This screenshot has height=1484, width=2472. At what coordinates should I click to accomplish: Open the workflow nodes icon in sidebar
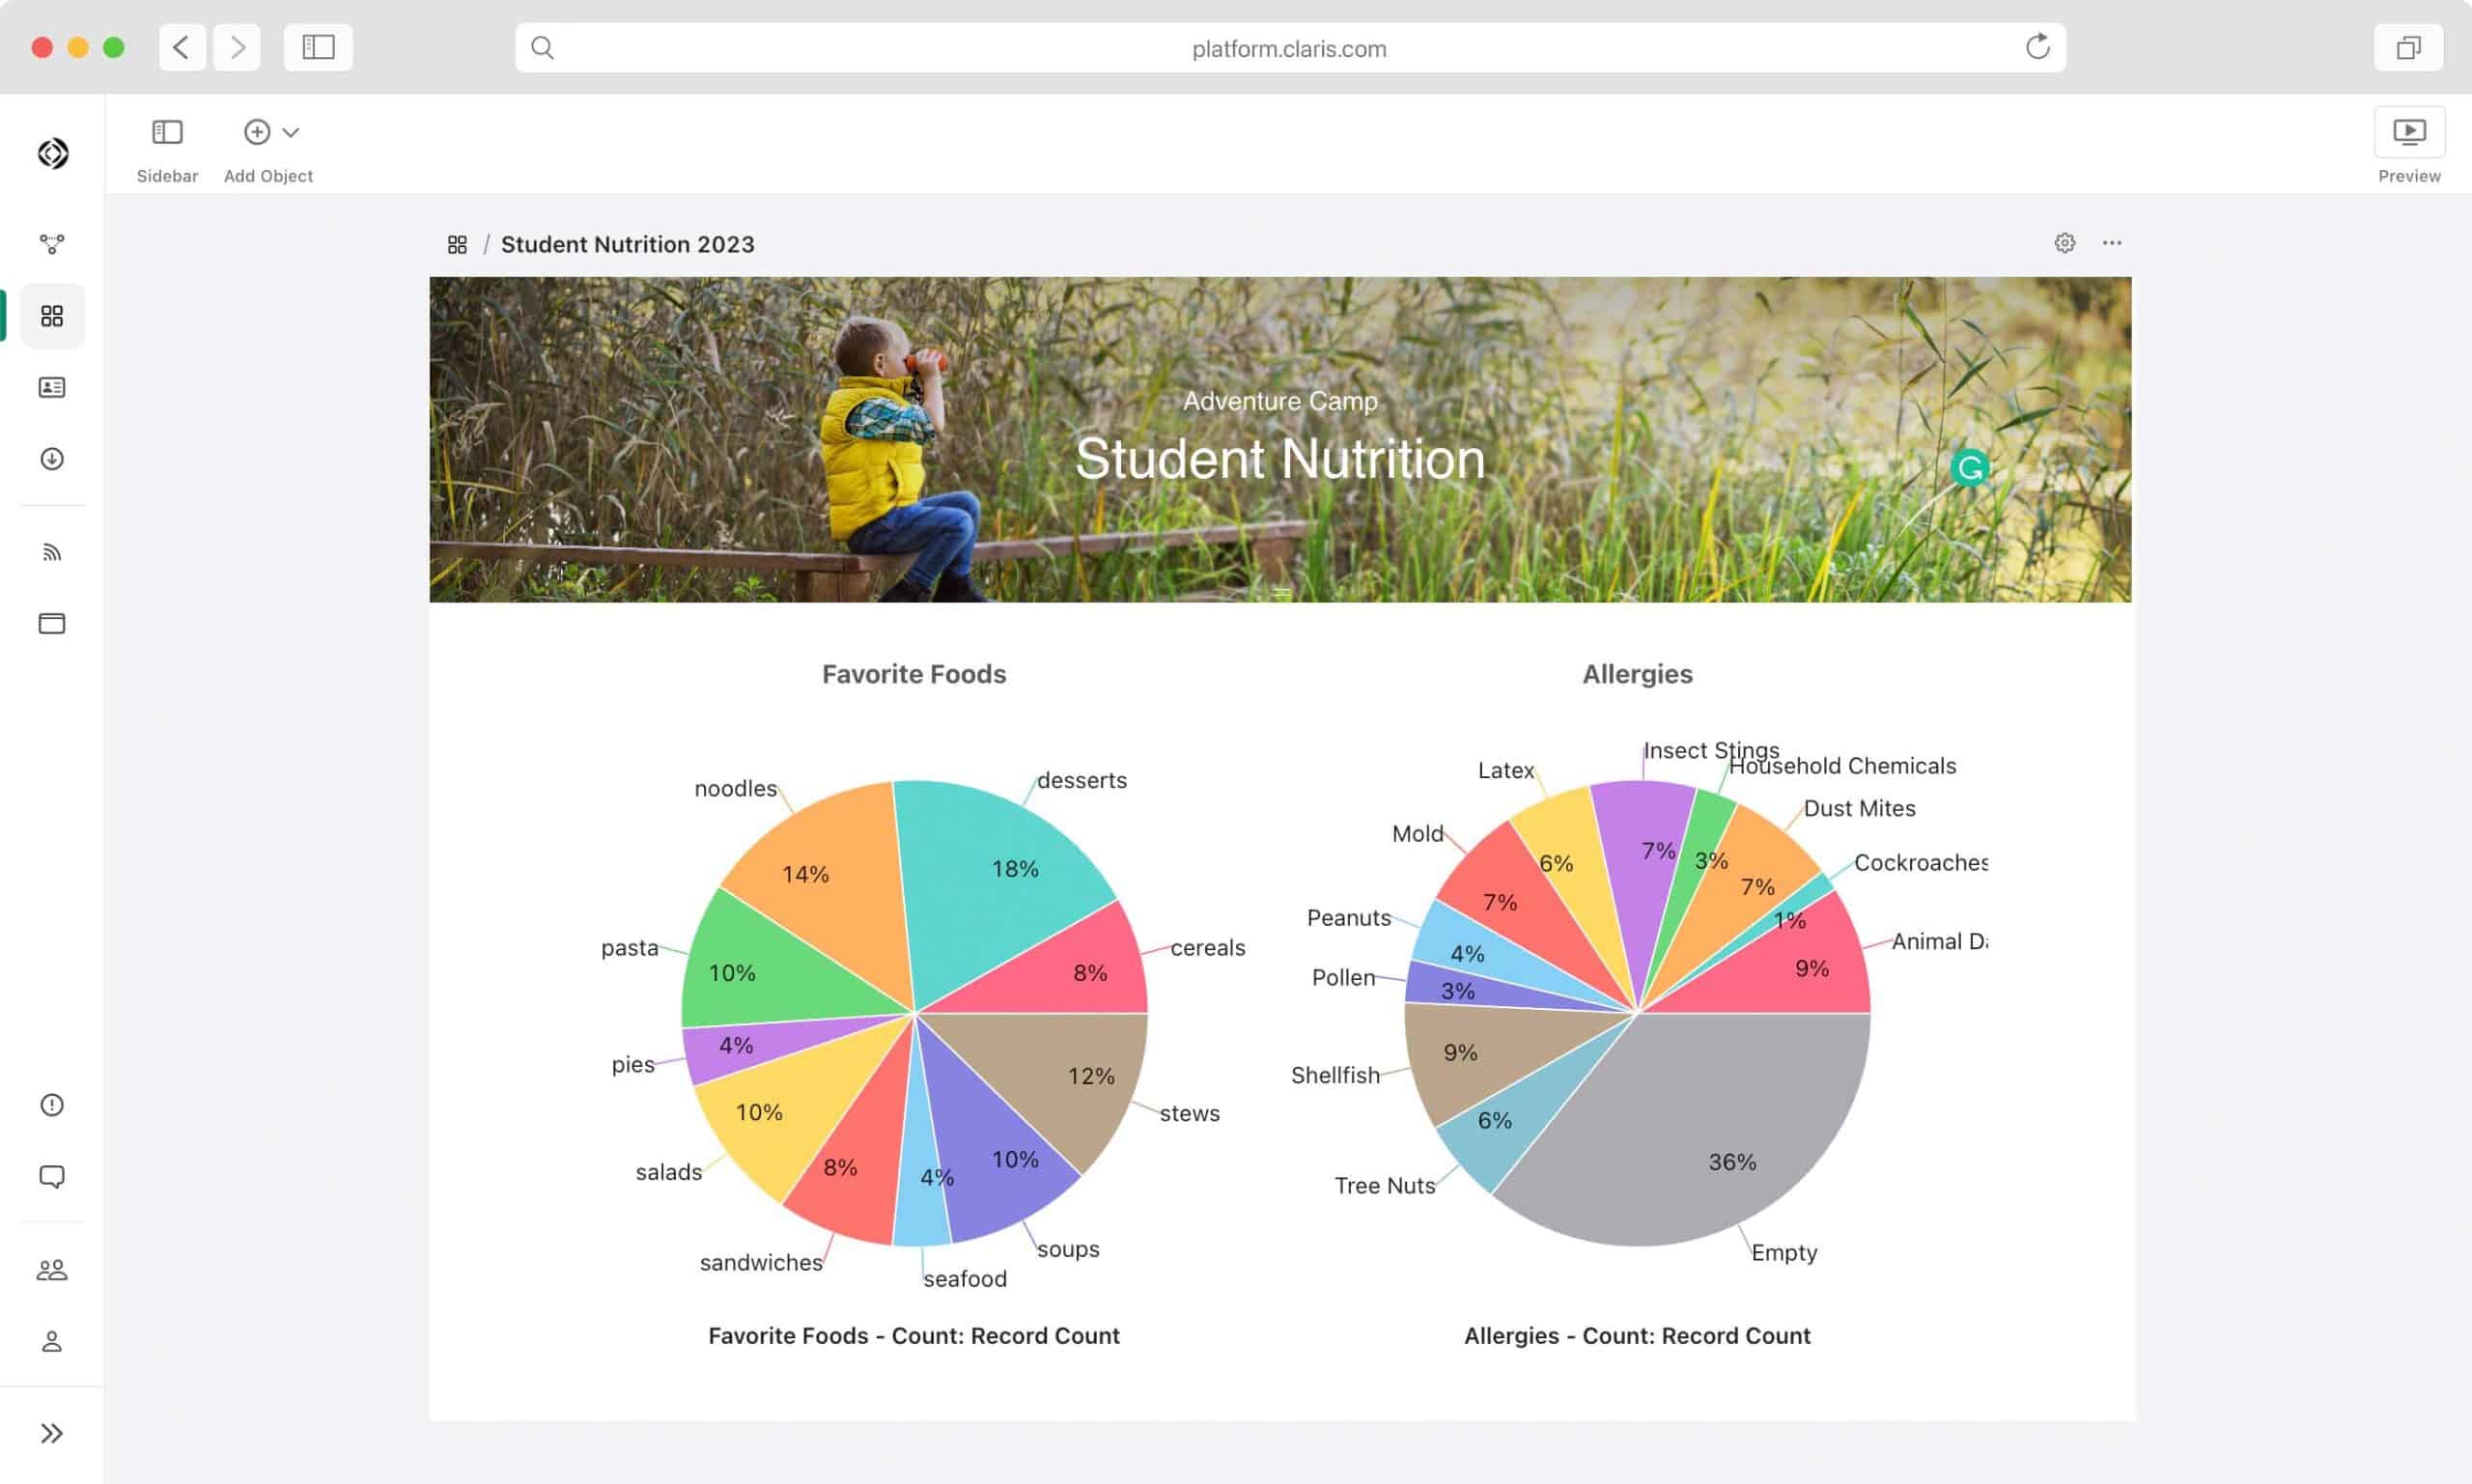click(52, 244)
